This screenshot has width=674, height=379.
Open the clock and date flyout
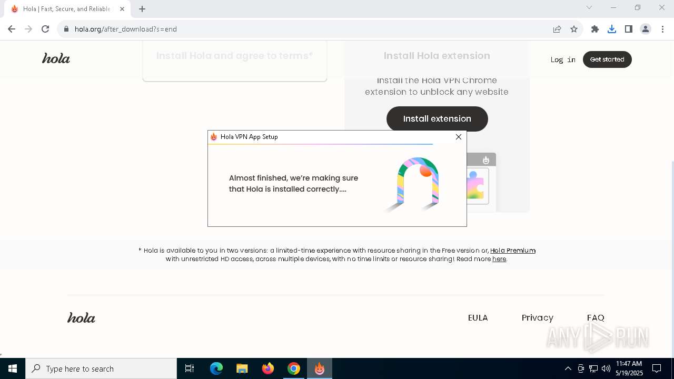pyautogui.click(x=629, y=368)
